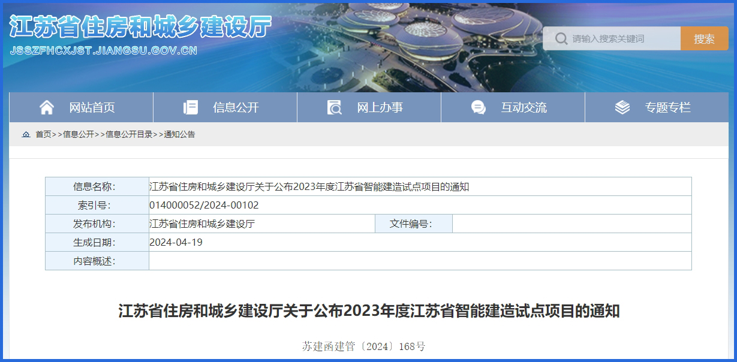Click the JSSZFHCXJST.JIANGSU.GOV.CN domain text
This screenshot has width=737, height=362.
[104, 51]
